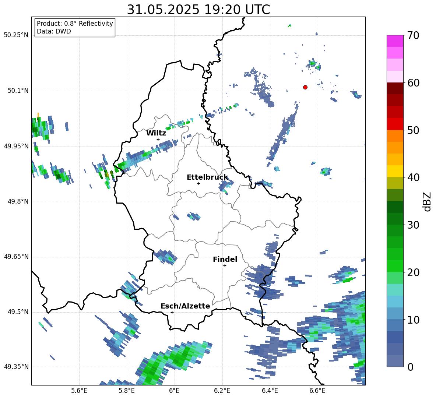Viewport: 436px width, 398px height.
Task: Click the red dot marker on the map
Action: pyautogui.click(x=305, y=87)
